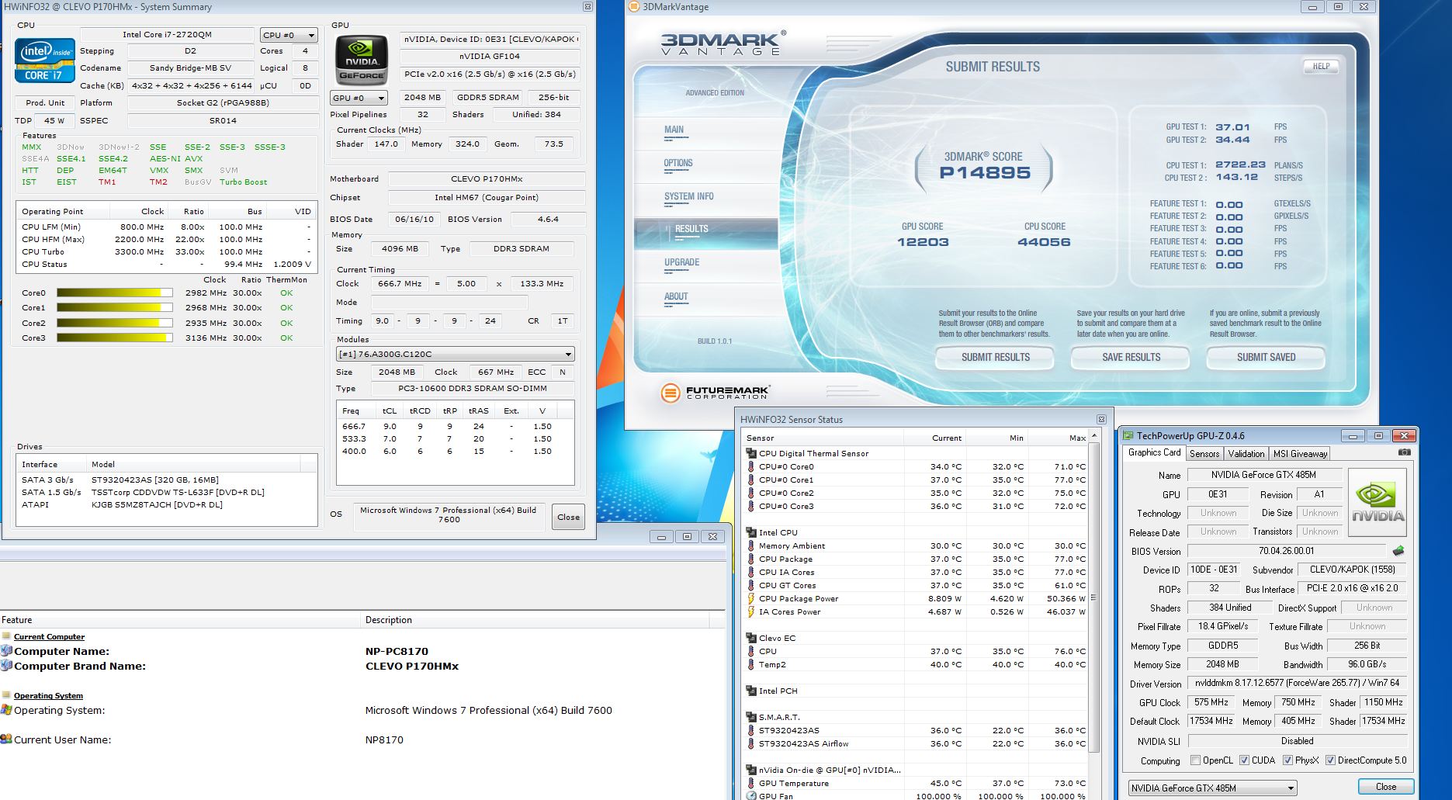Click chip icon beside S.M.A.R.T. group
The height and width of the screenshot is (800, 1452).
click(x=750, y=717)
